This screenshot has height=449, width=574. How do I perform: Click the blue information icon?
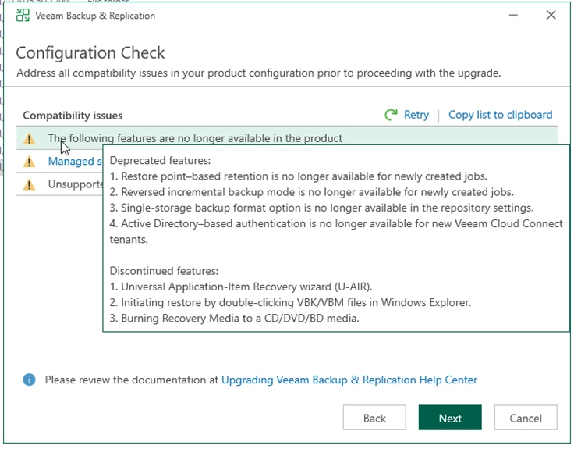tap(29, 380)
